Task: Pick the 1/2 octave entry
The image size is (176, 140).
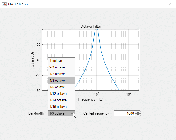Action: (62, 74)
